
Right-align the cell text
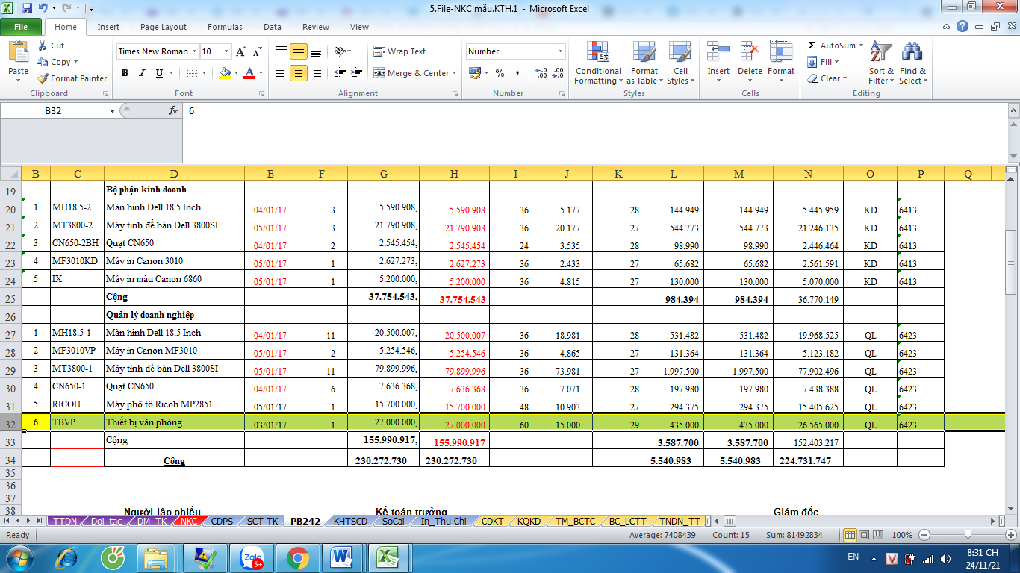(316, 73)
